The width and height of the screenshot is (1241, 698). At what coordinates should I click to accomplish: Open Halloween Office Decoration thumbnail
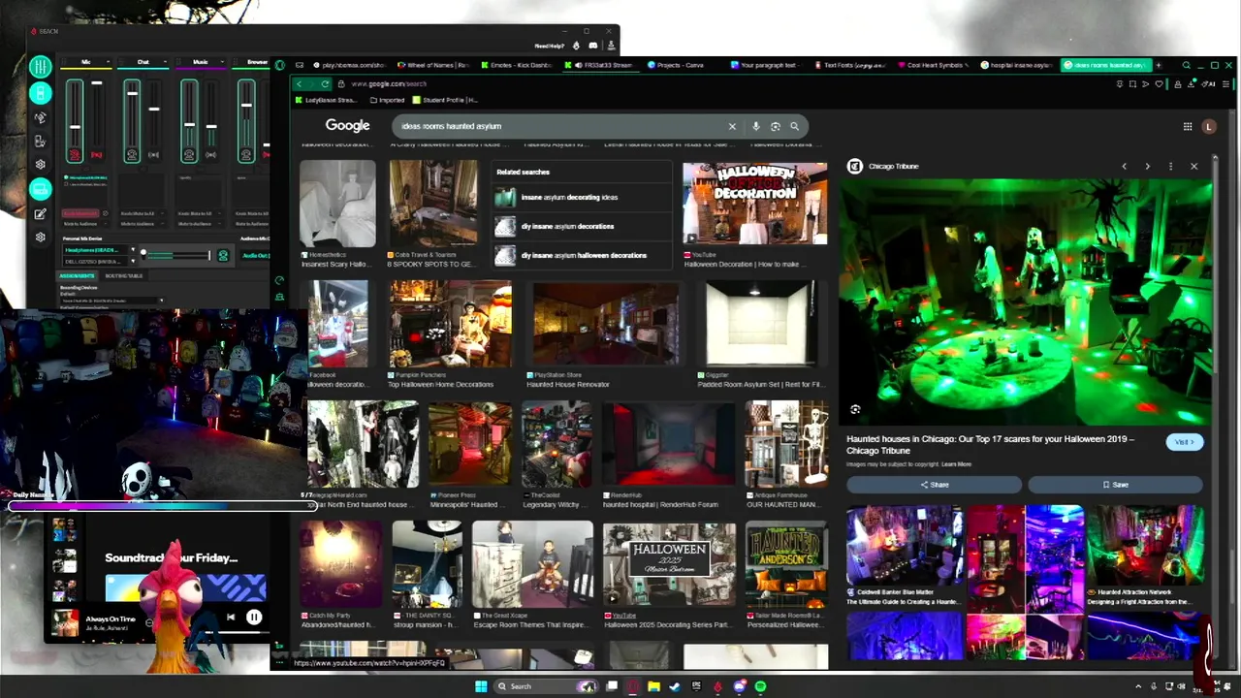coord(755,204)
